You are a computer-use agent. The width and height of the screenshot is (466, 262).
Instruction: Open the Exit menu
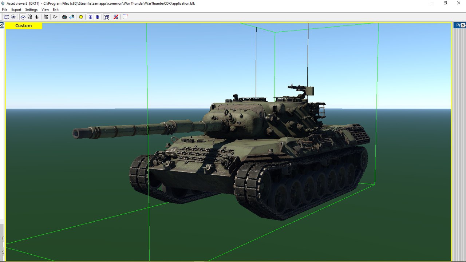[x=56, y=9]
